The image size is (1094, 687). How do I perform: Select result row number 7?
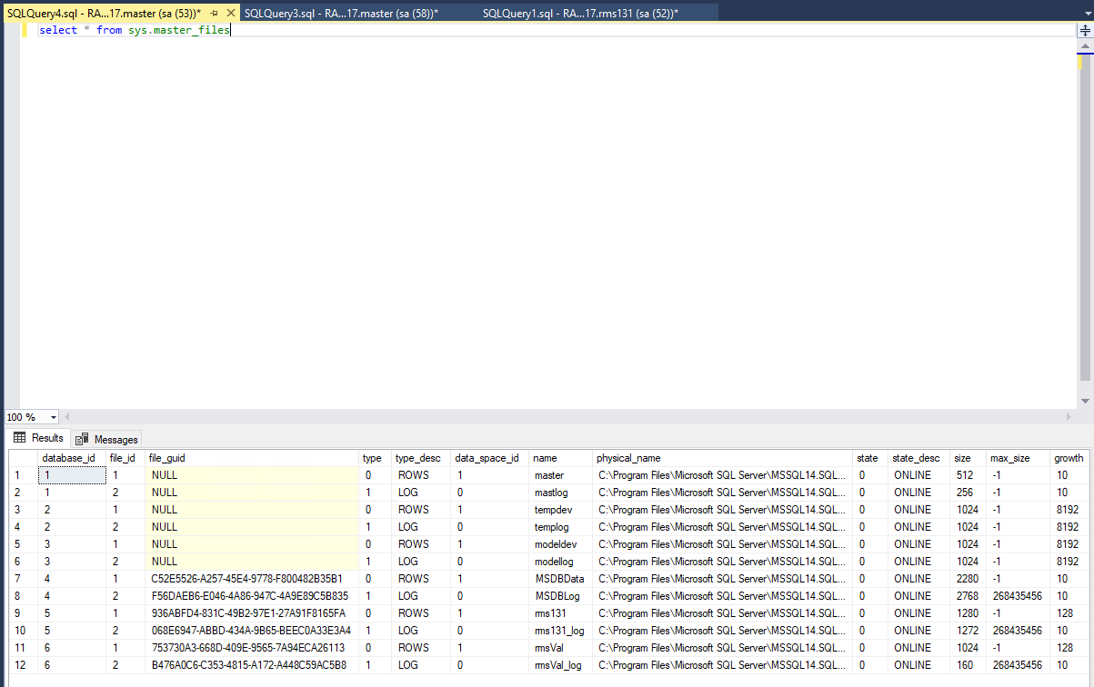[x=18, y=579]
